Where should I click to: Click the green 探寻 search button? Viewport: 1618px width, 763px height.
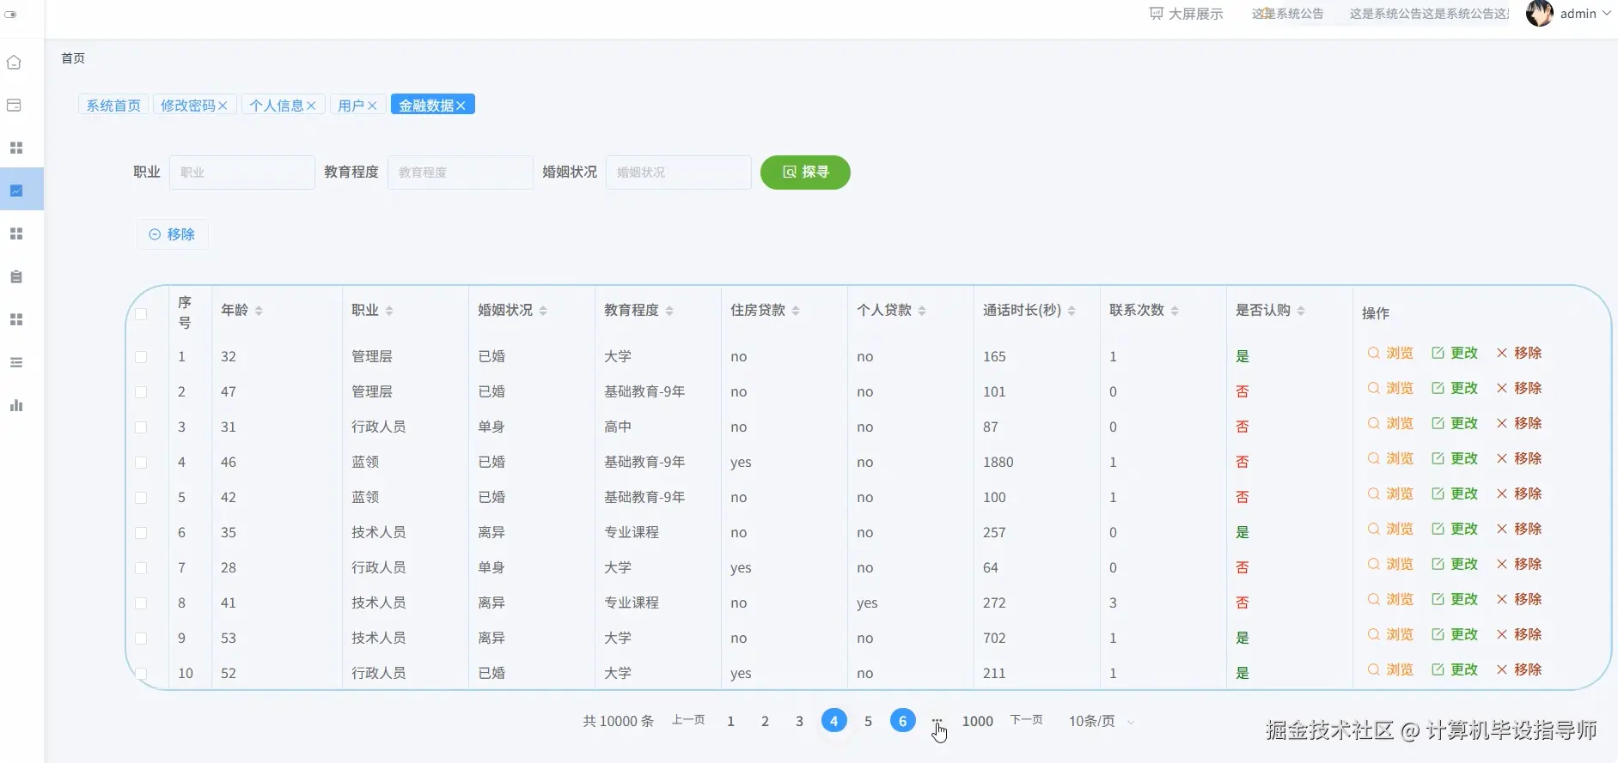click(805, 172)
